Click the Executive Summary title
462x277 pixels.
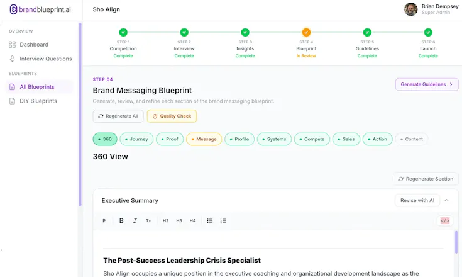tap(130, 201)
